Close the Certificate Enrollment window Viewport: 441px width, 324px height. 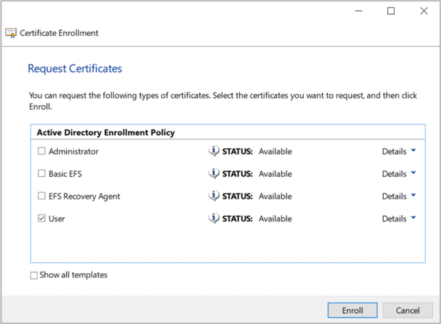[x=423, y=11]
